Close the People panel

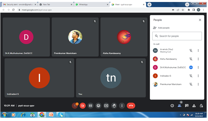(x=200, y=20)
